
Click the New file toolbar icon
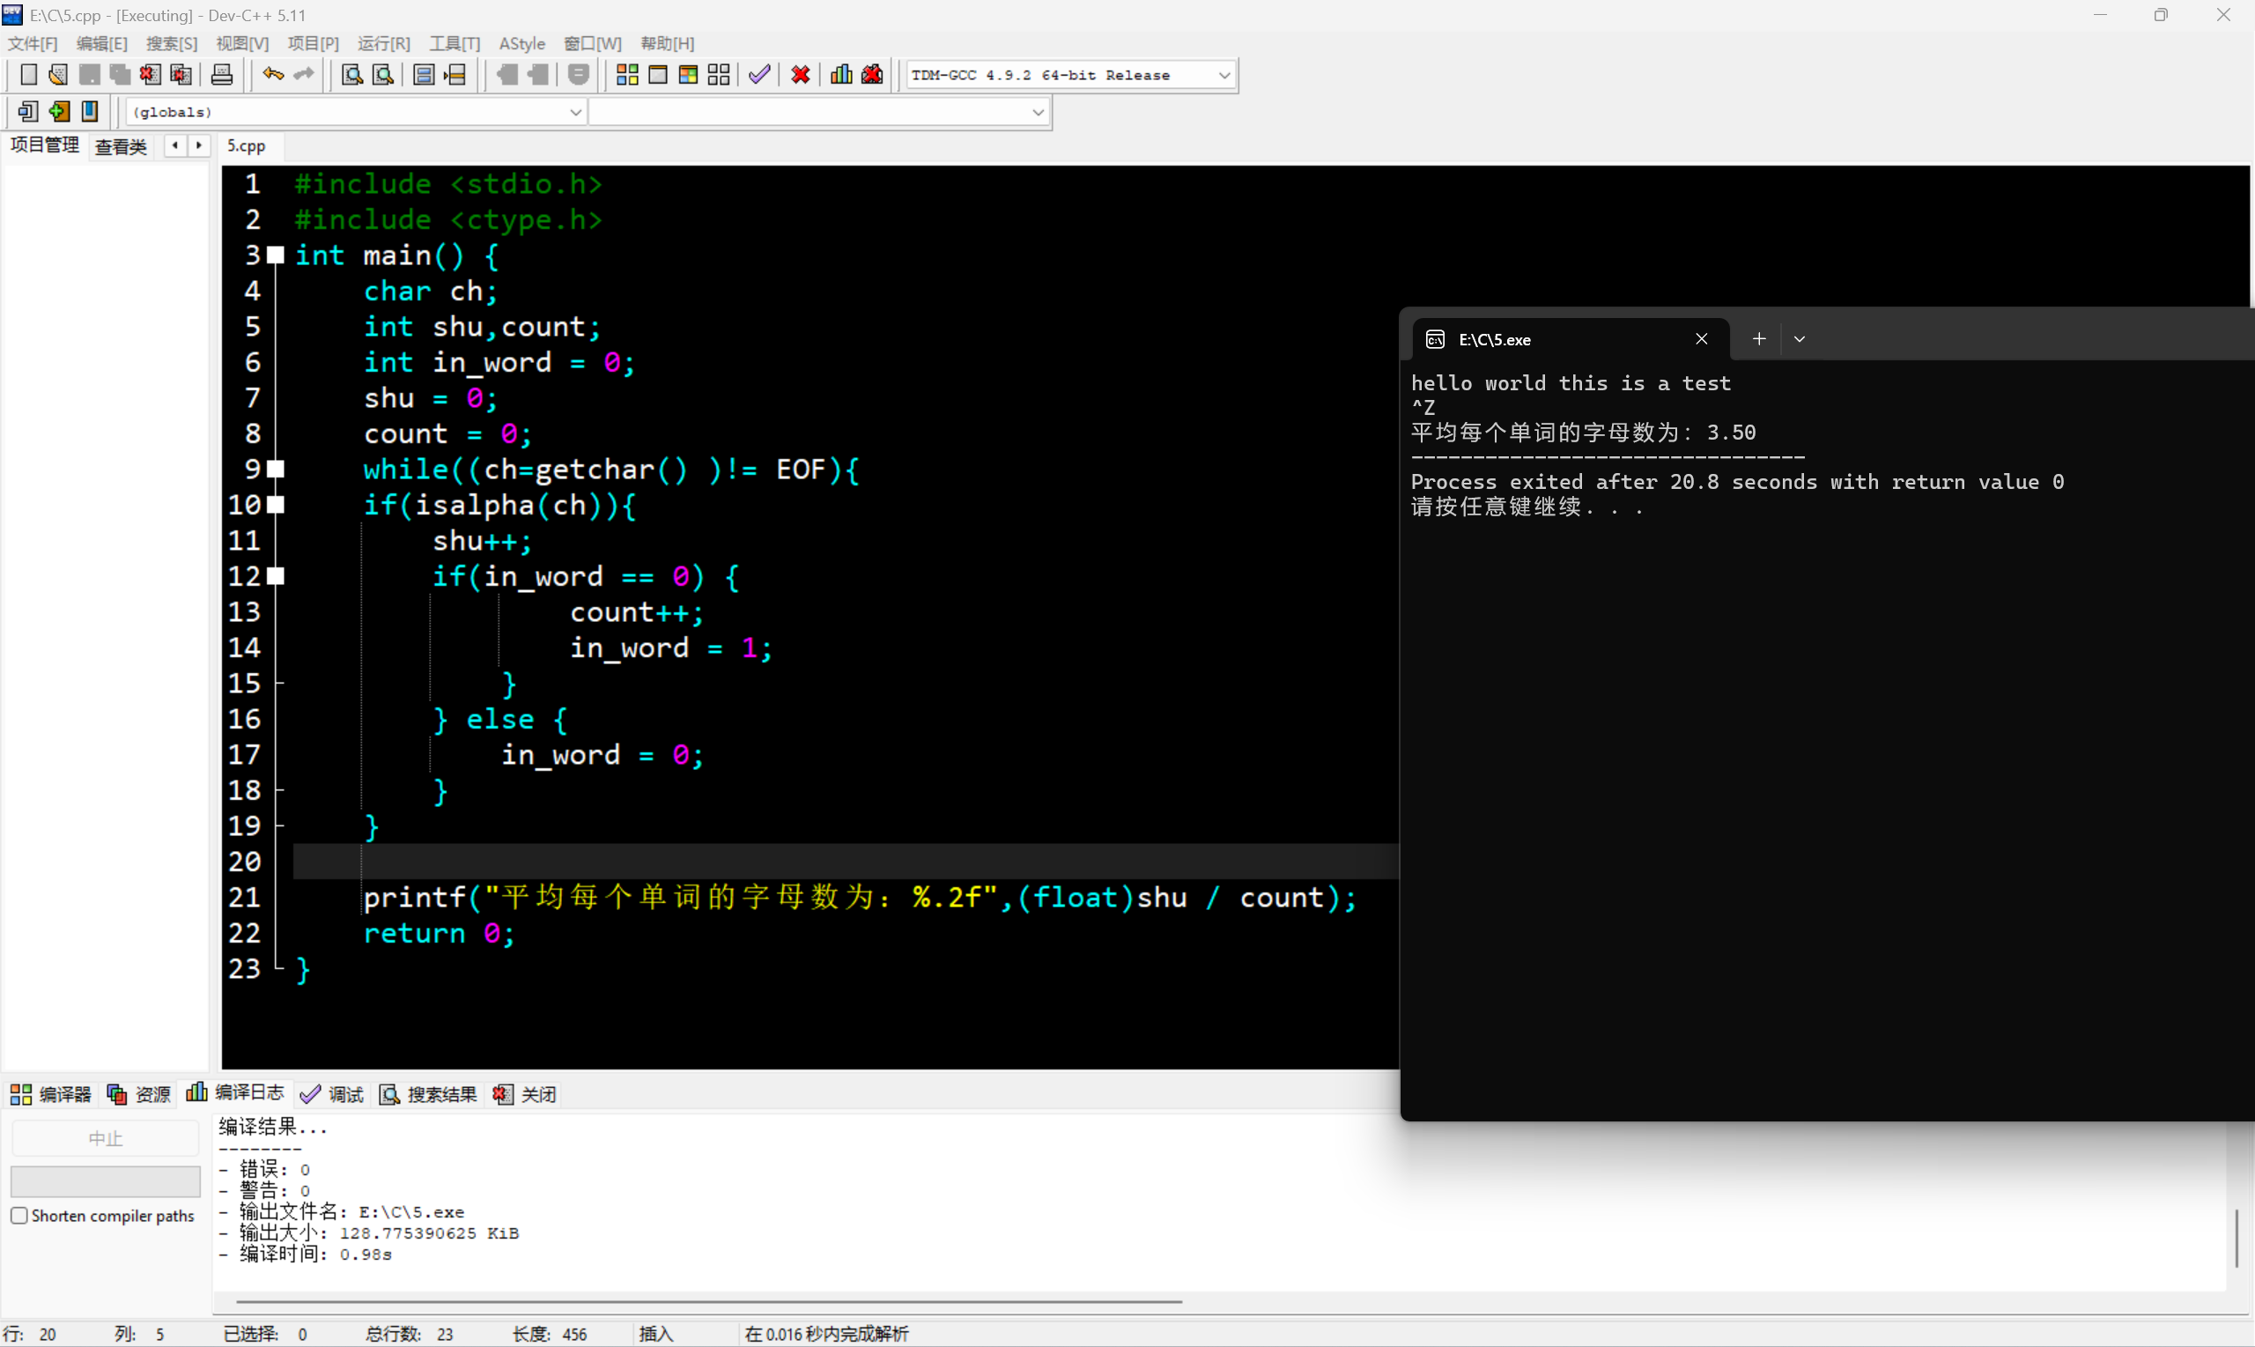(x=28, y=74)
